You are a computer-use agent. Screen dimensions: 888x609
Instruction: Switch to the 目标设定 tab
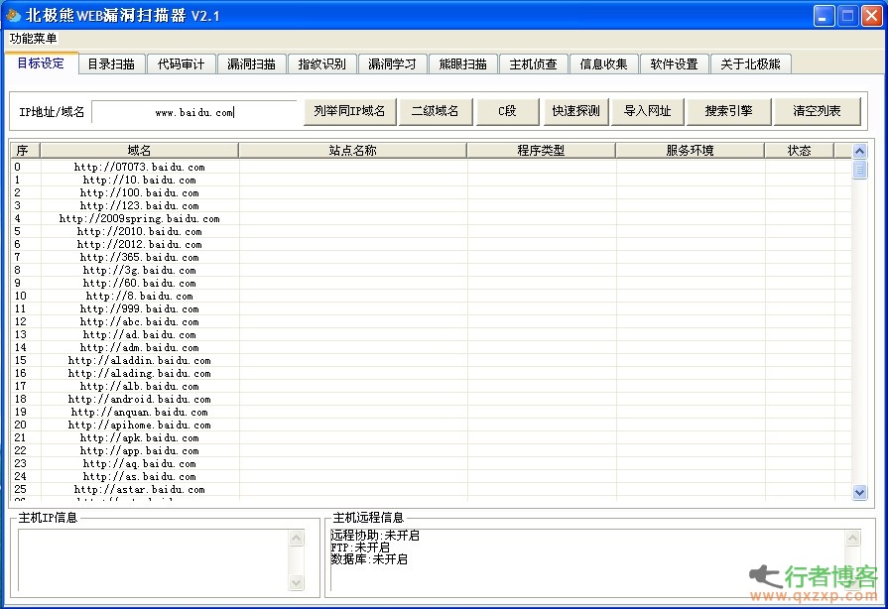point(41,62)
